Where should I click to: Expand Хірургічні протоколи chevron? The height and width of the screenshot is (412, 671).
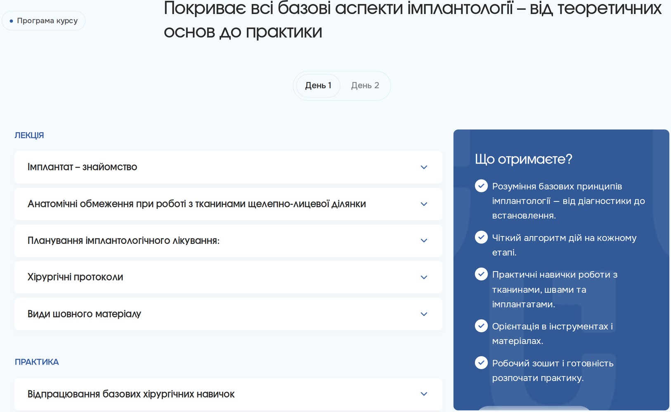(x=424, y=277)
